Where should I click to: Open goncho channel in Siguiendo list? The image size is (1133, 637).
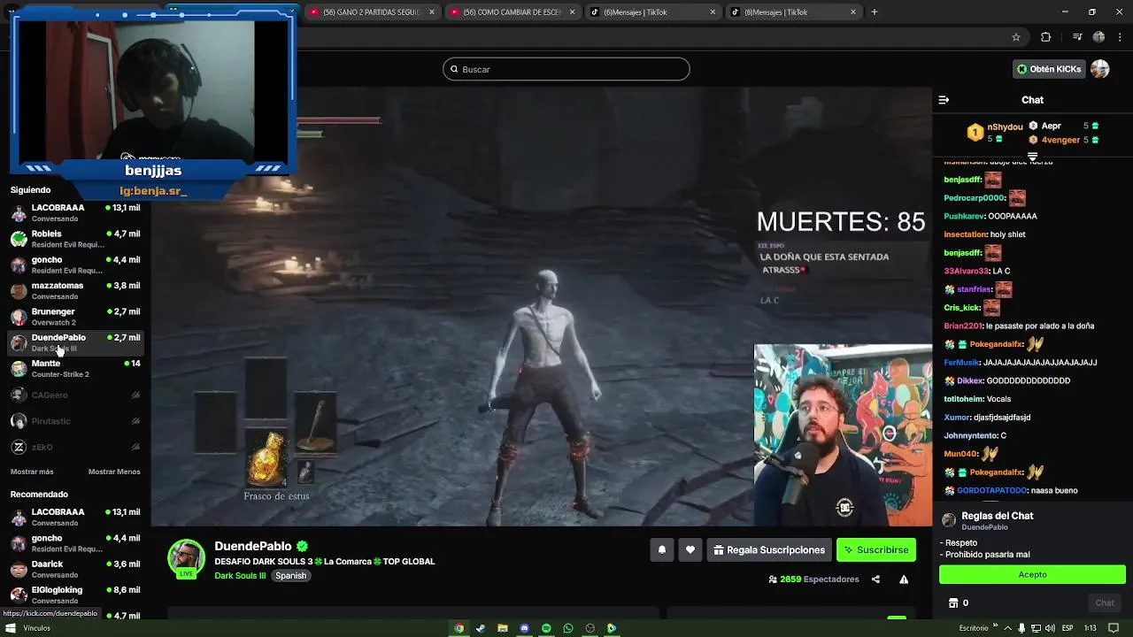[x=75, y=265]
